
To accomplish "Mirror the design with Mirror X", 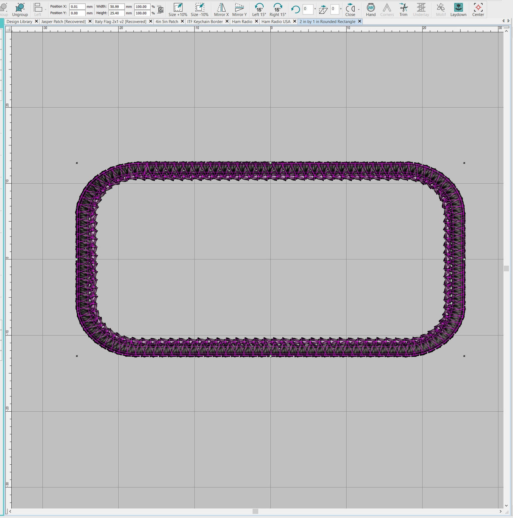I will tap(221, 10).
